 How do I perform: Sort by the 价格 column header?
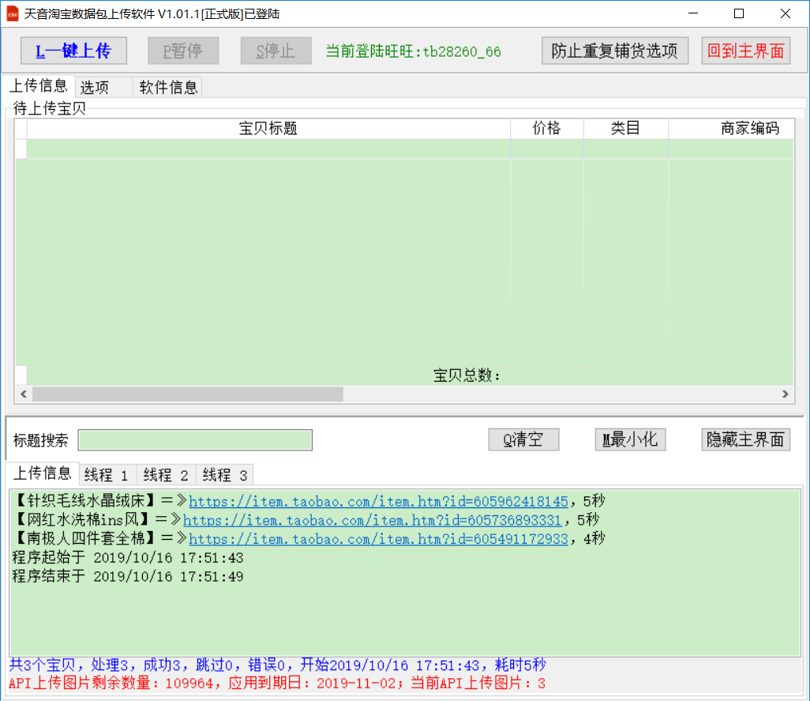(546, 129)
